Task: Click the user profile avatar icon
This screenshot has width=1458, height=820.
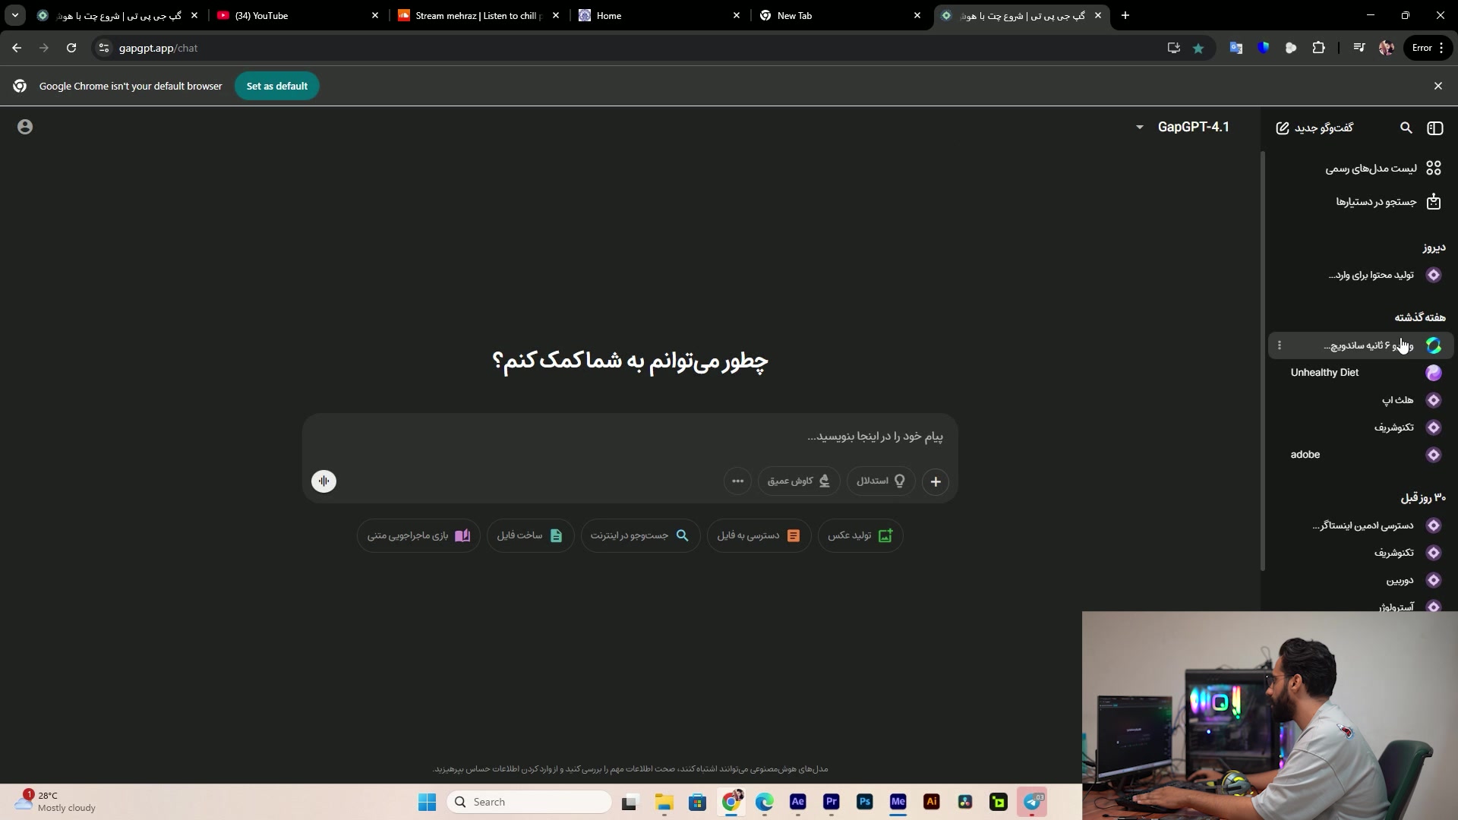Action: 25,127
